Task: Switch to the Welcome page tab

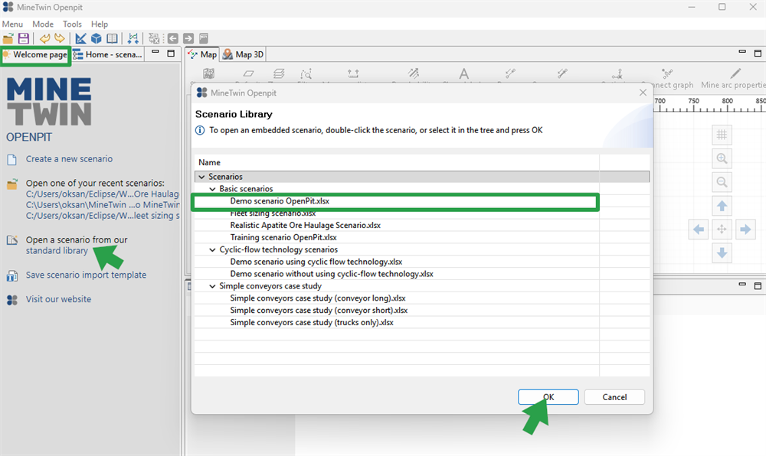Action: (x=36, y=54)
